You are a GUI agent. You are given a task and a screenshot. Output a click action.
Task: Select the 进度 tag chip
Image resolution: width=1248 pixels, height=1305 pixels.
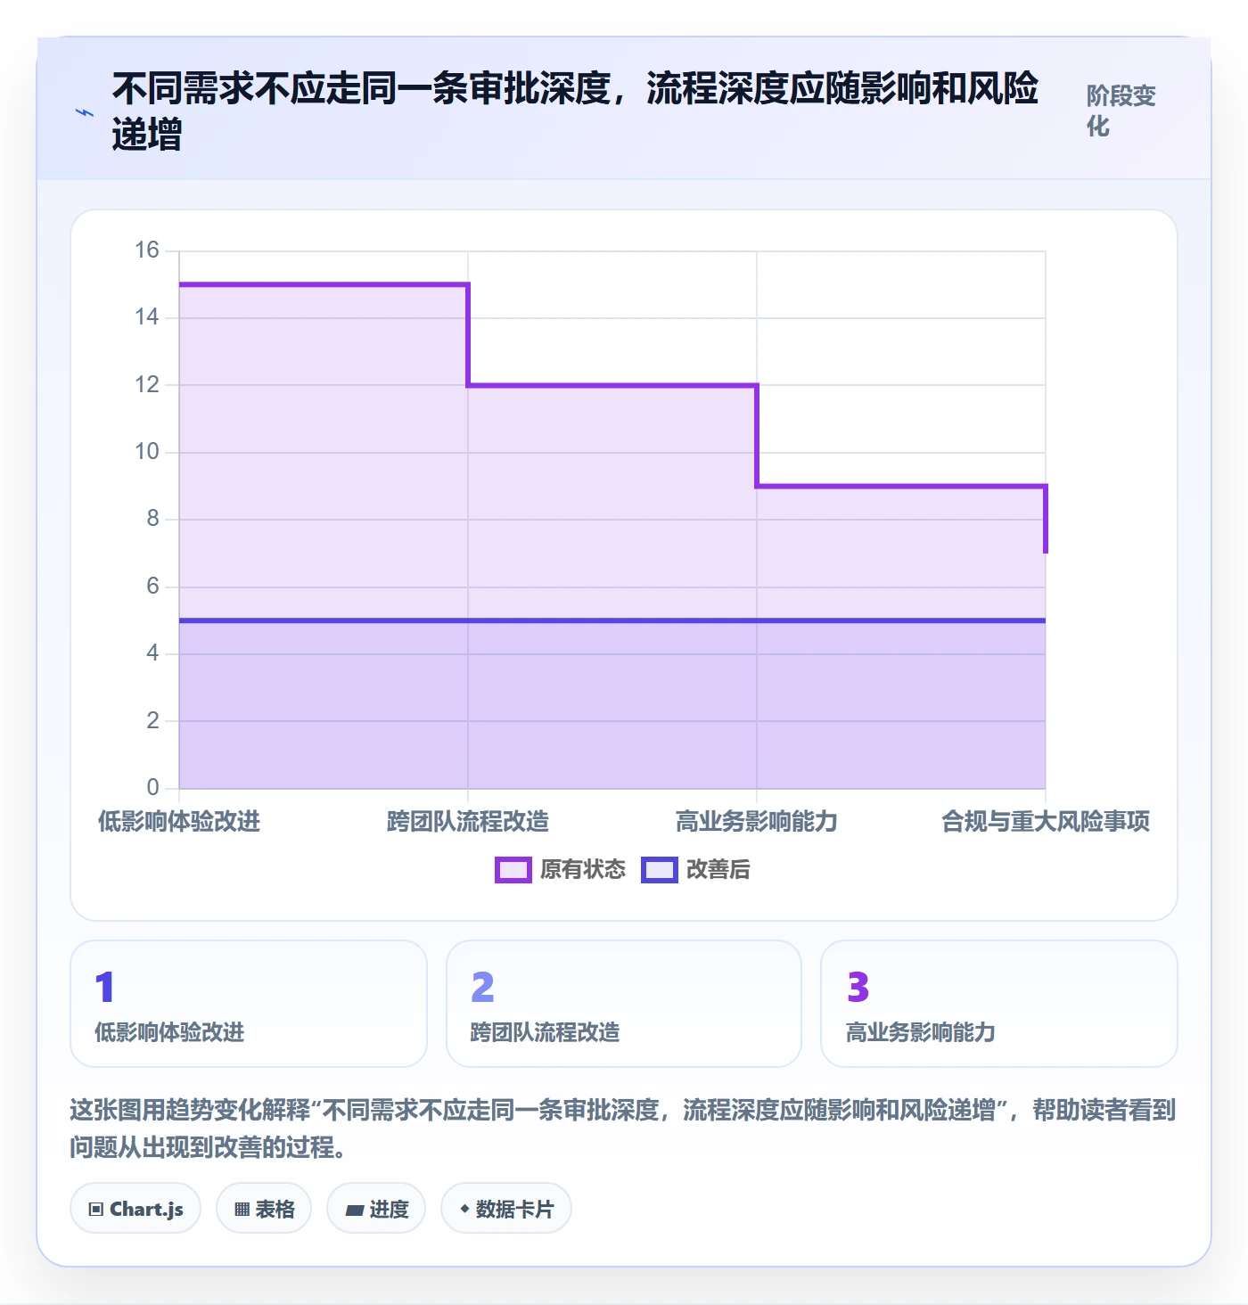coord(376,1209)
